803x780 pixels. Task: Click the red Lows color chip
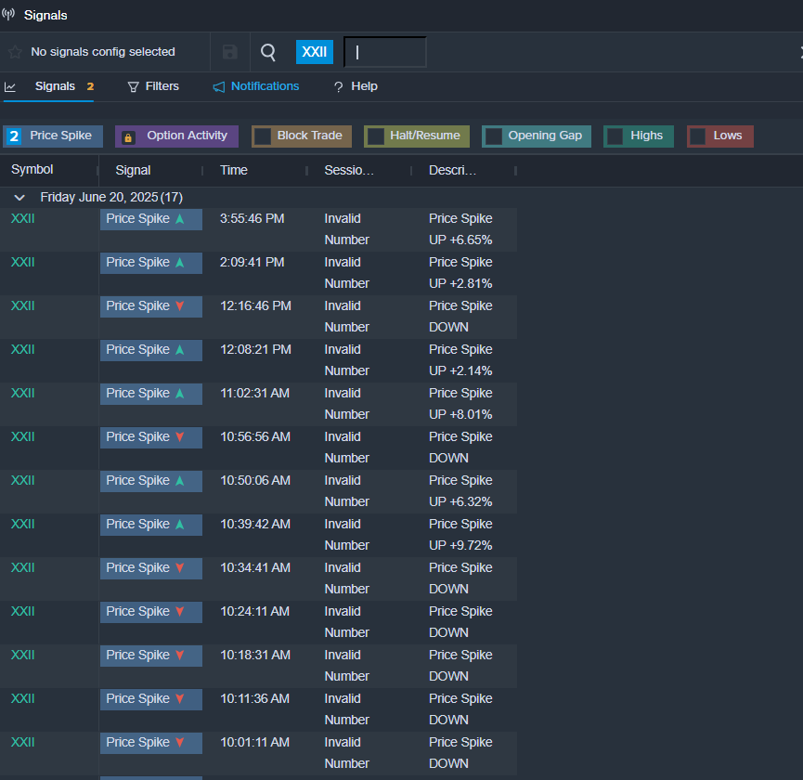(698, 136)
